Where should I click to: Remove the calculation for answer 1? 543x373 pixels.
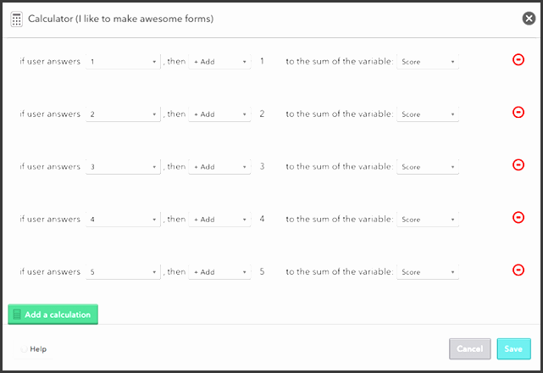(x=518, y=59)
